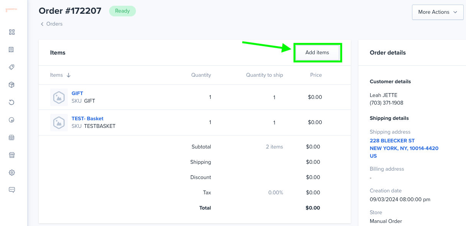Open the package box icon in sidebar
This screenshot has height=226, width=466.
click(11, 85)
